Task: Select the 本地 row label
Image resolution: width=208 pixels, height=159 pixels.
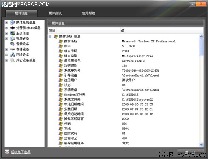Action: tap(67, 129)
